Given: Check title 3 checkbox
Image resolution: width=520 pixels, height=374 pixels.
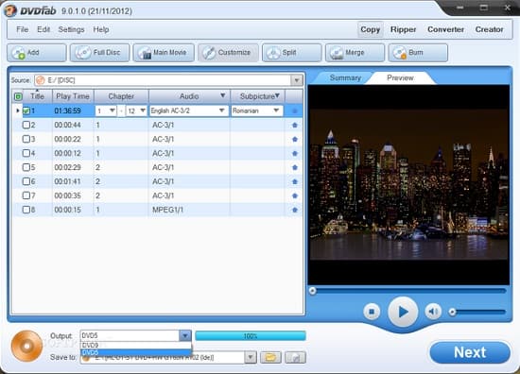Looking at the screenshot, I should click(26, 139).
